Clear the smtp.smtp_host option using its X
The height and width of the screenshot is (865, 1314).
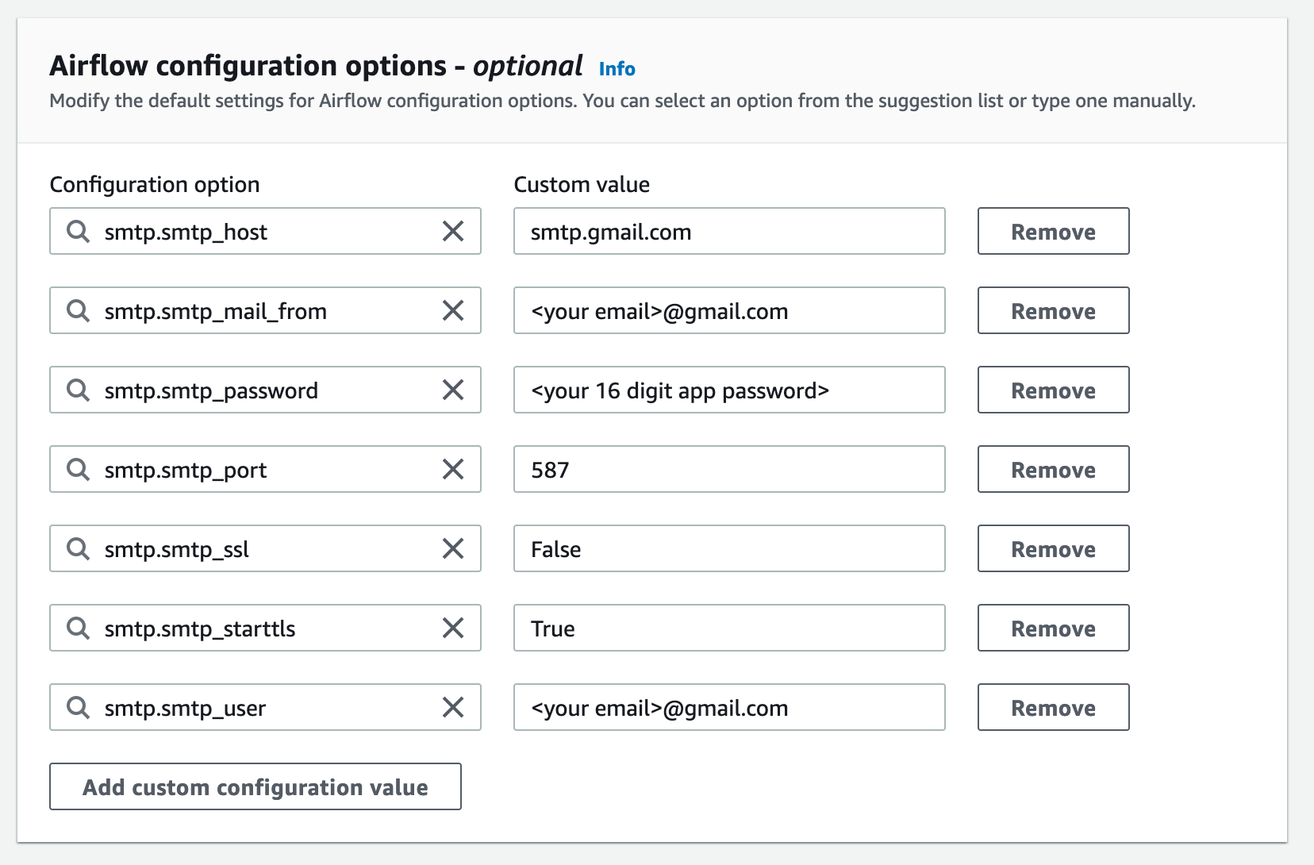coord(453,231)
